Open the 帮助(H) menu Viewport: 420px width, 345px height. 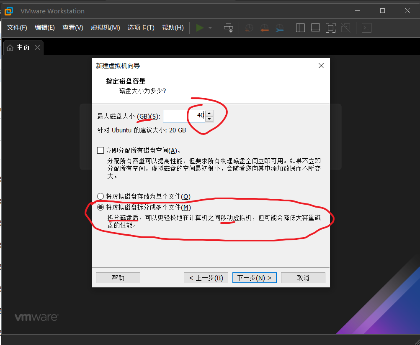tap(173, 28)
